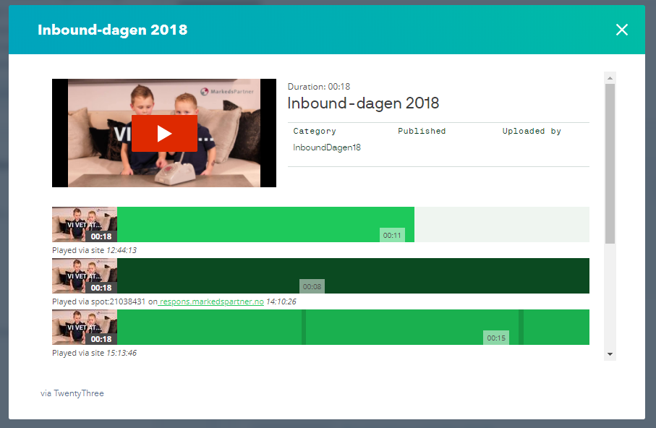Image resolution: width=656 pixels, height=428 pixels.
Task: Click the "Duration: 00:18" text
Action: tap(319, 87)
